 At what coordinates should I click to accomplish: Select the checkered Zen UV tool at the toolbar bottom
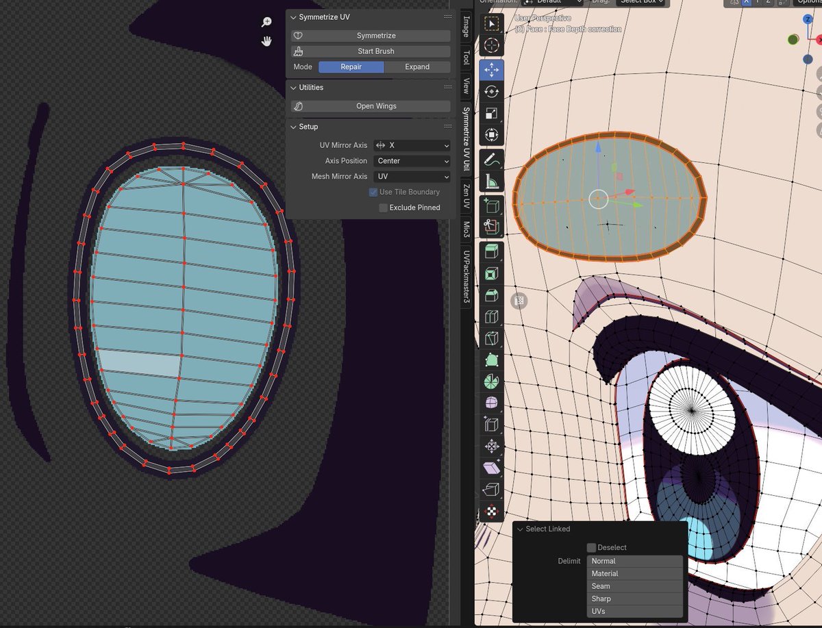click(x=491, y=512)
